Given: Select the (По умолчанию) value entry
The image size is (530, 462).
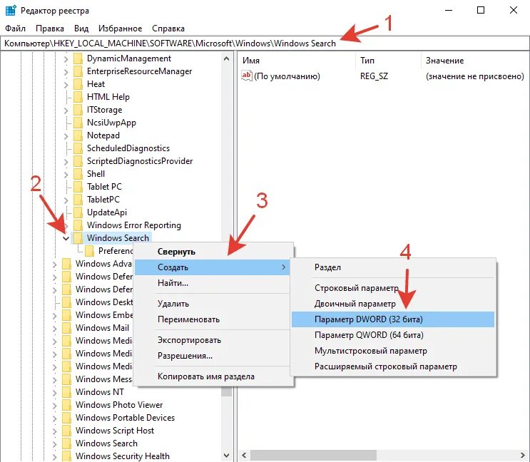Looking at the screenshot, I should tap(287, 76).
